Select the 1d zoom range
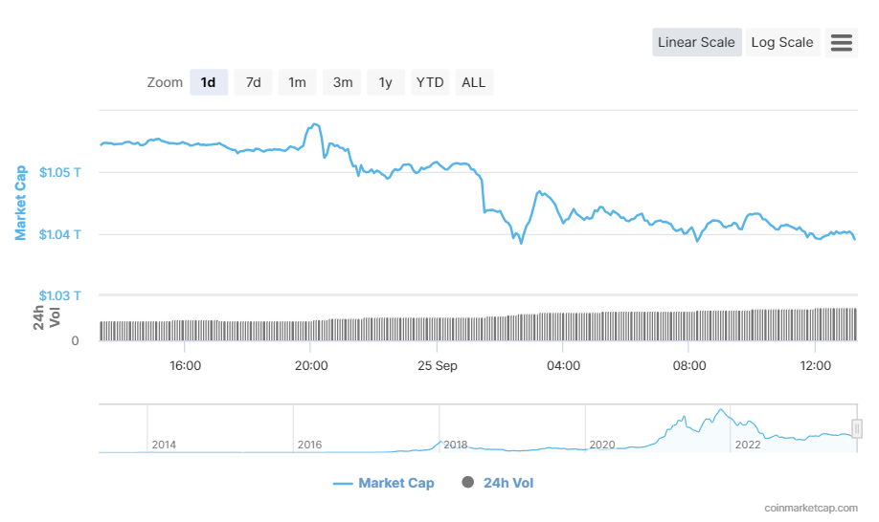 pos(208,82)
